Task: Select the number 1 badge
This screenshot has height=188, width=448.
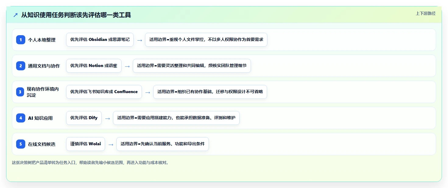Action: pyautogui.click(x=21, y=39)
